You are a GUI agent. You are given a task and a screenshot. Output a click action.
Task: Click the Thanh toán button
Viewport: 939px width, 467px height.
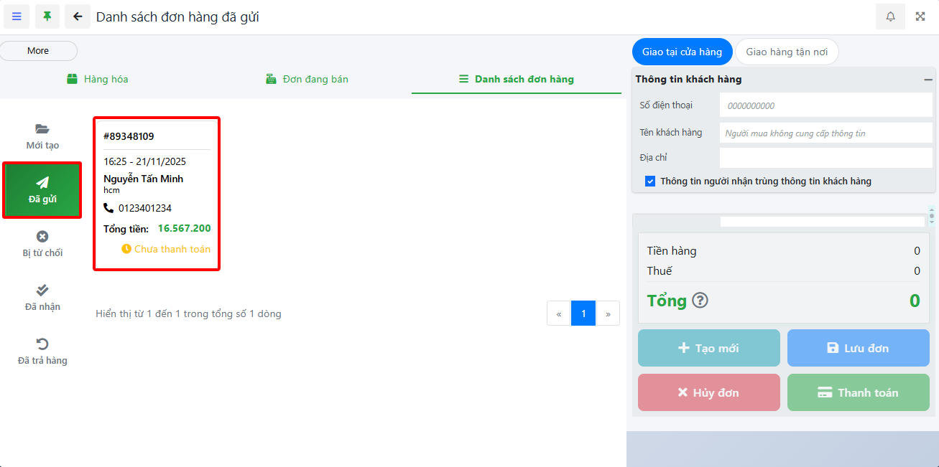858,392
